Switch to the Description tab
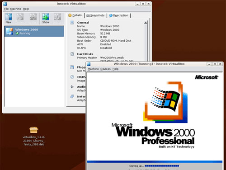The image size is (226, 170). pyautogui.click(x=119, y=15)
